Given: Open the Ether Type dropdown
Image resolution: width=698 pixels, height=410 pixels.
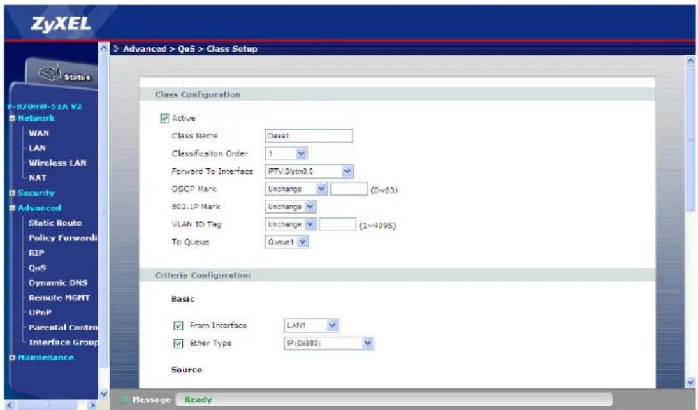Looking at the screenshot, I should [328, 343].
